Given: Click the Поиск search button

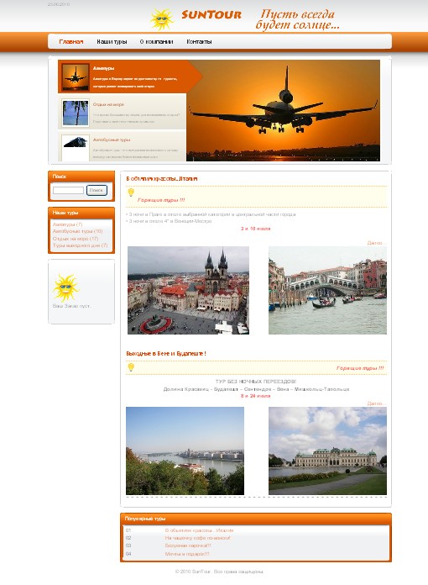Looking at the screenshot, I should tap(97, 190).
